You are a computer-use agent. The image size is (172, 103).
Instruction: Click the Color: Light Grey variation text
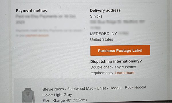57,95
